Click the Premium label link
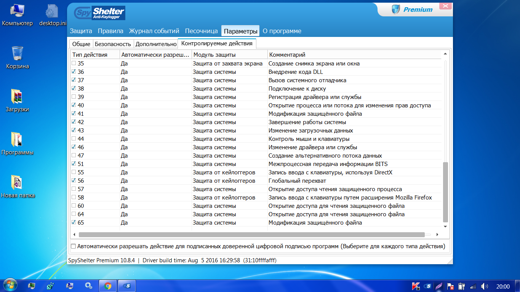The height and width of the screenshot is (292, 520). click(418, 10)
